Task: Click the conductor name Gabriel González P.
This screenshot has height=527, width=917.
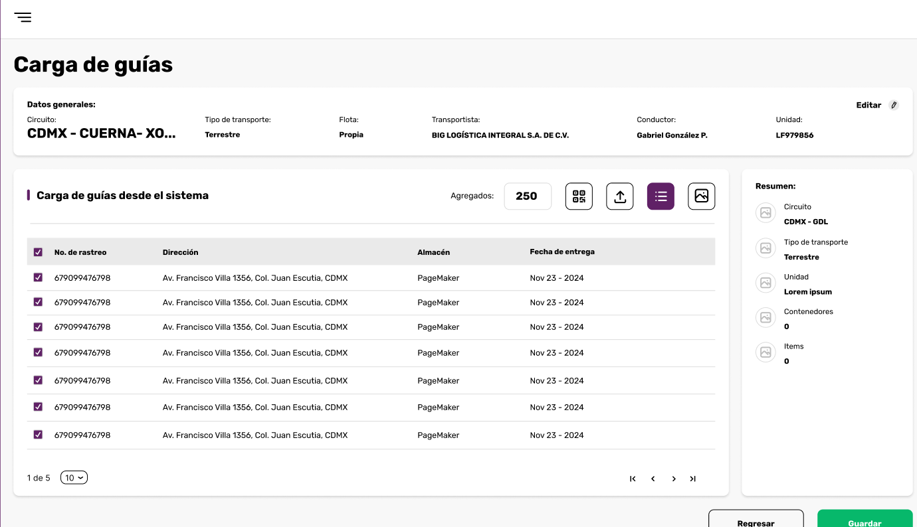Action: 672,135
